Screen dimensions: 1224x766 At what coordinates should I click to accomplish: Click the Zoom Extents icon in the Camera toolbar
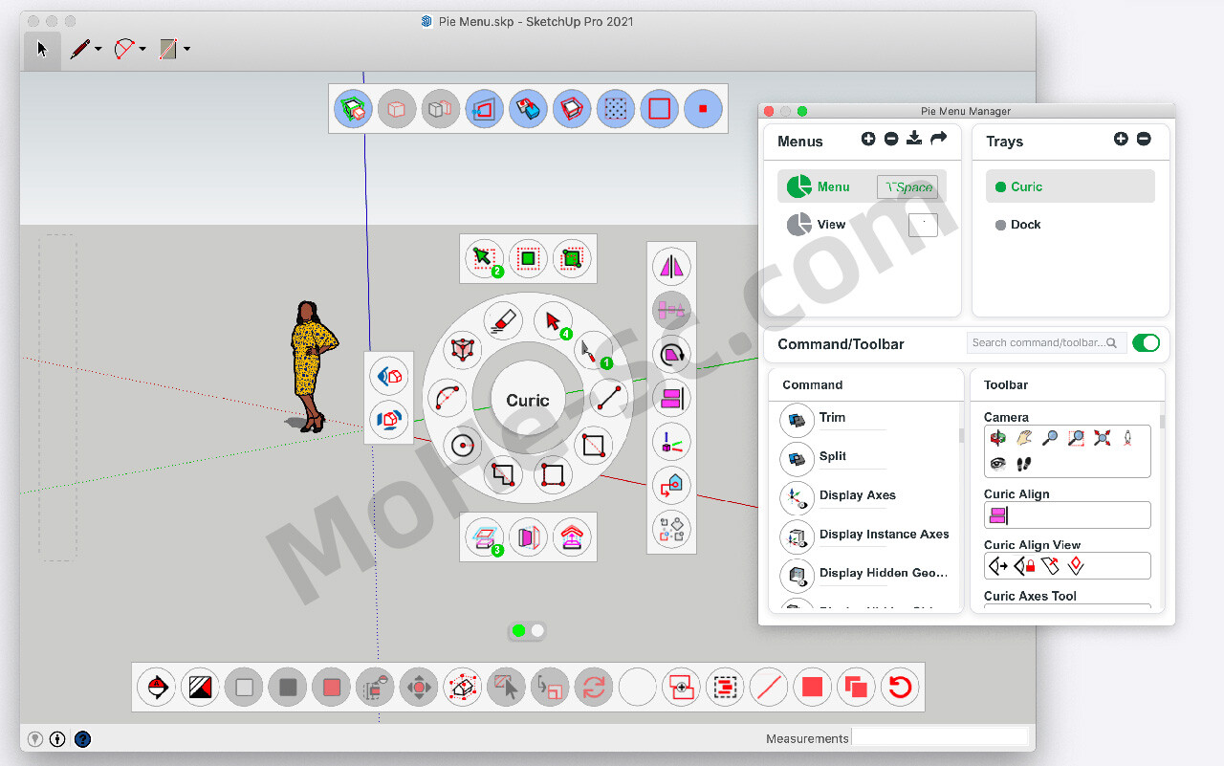[x=1102, y=438]
